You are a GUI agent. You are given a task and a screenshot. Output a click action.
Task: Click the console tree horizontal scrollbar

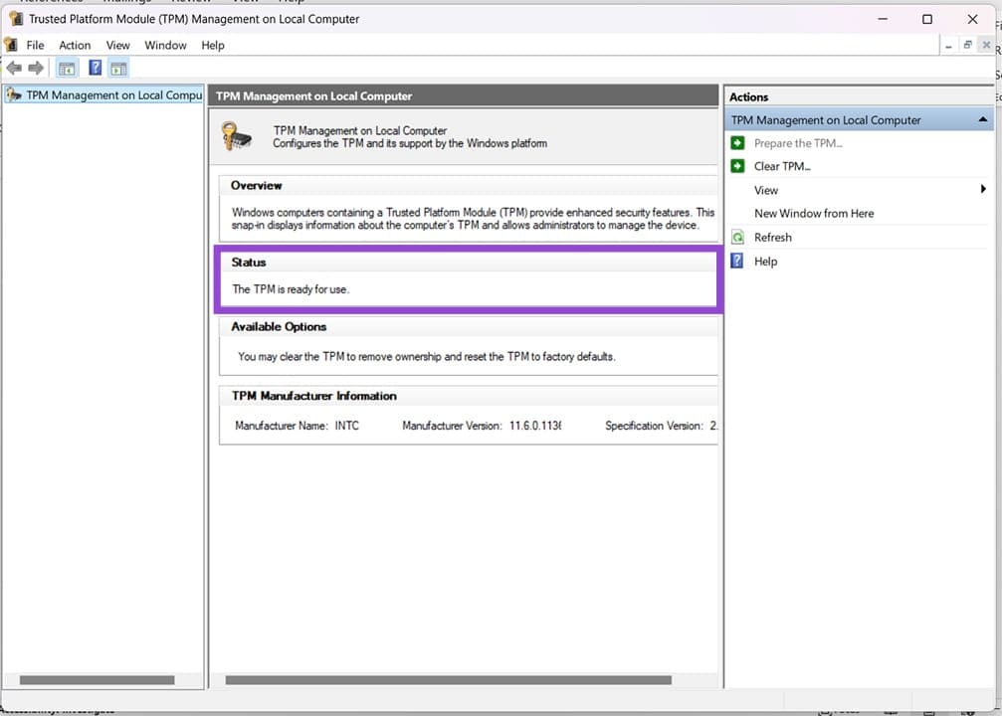(100, 679)
